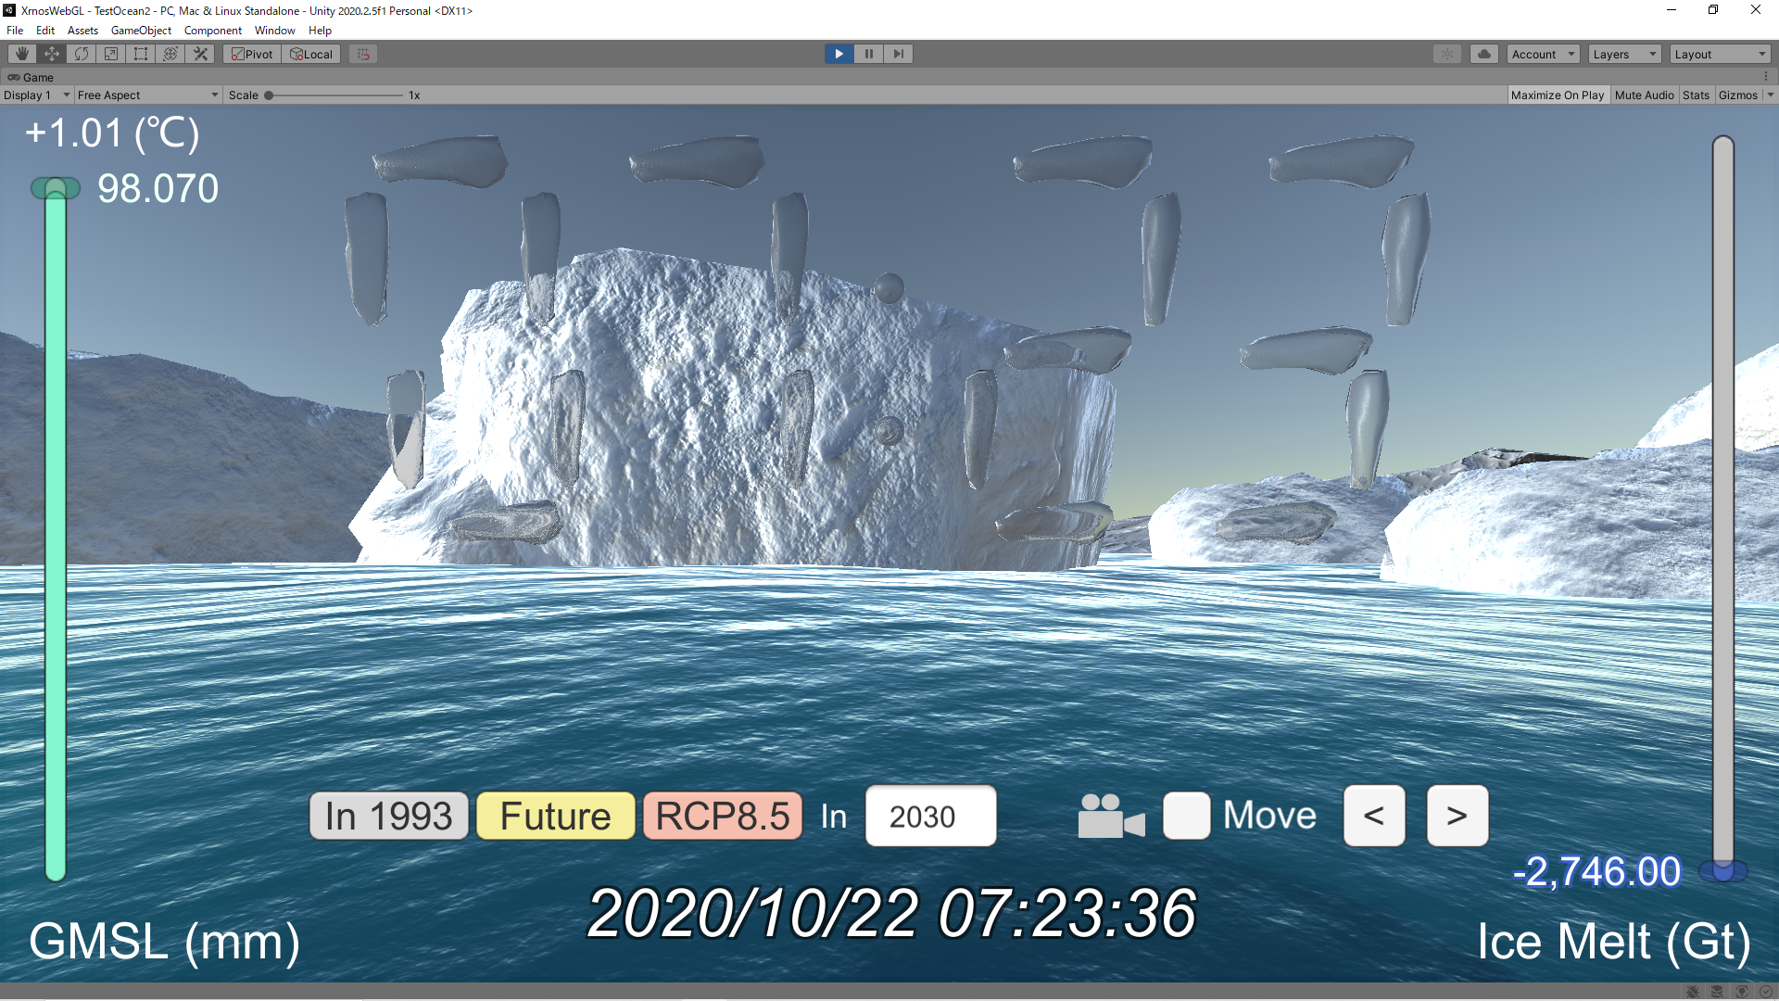The height and width of the screenshot is (1001, 1779).
Task: Select the Scale tool
Action: (111, 54)
